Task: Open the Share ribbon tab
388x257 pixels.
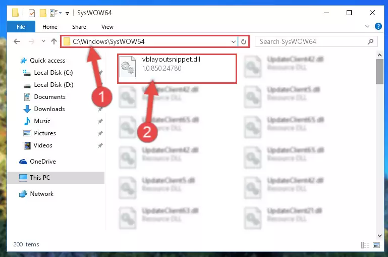Action: pos(79,27)
